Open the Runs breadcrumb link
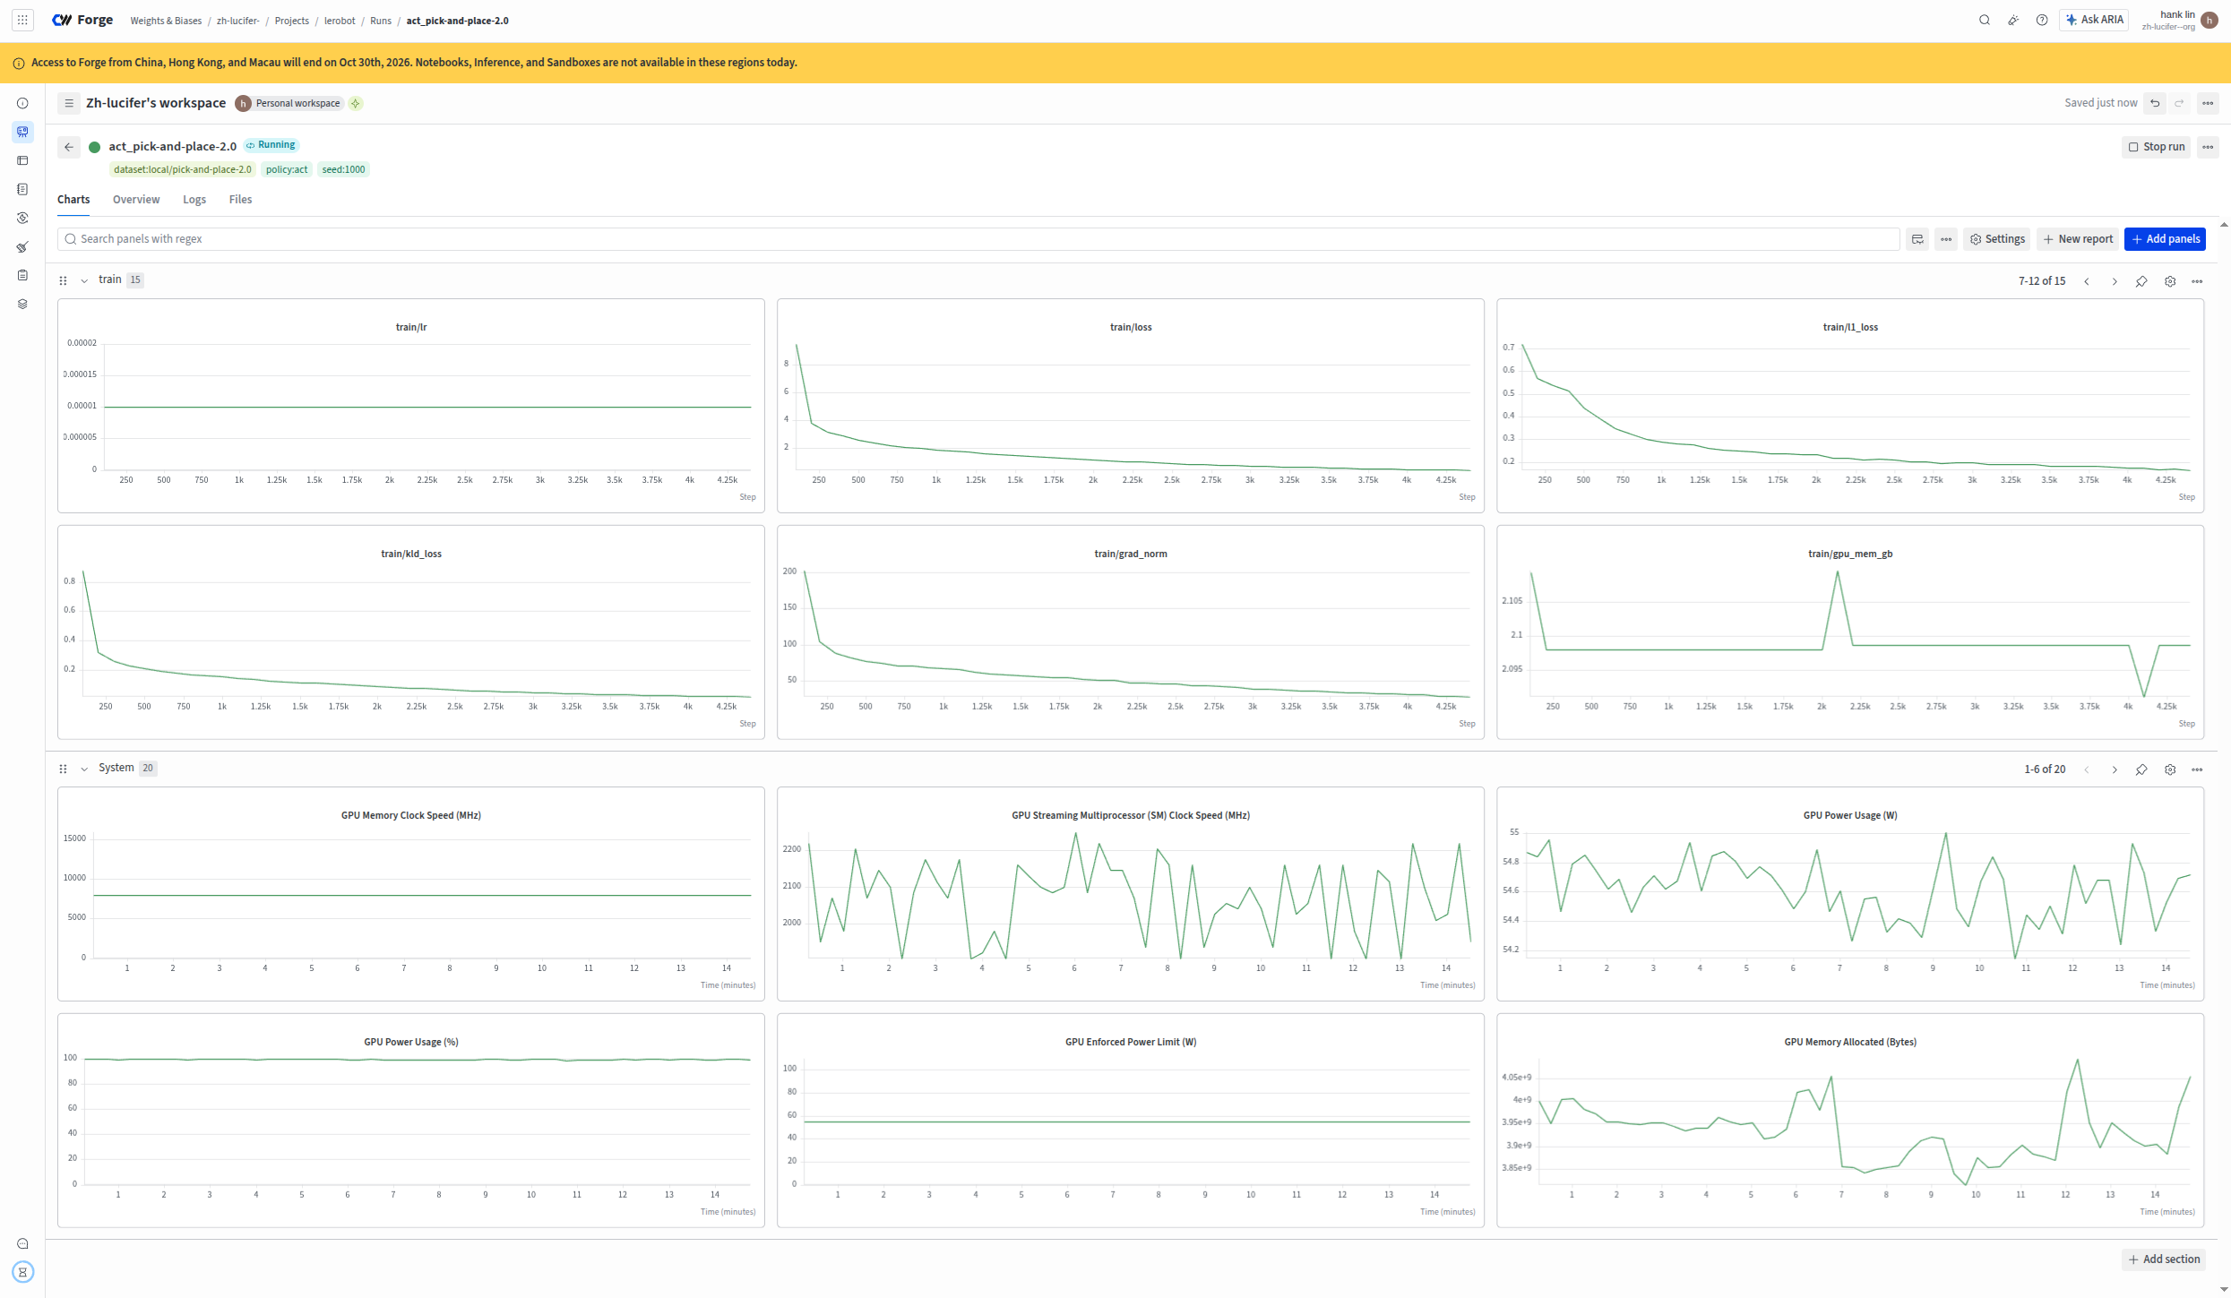Screen dimensions: 2231x1298 click(x=381, y=21)
